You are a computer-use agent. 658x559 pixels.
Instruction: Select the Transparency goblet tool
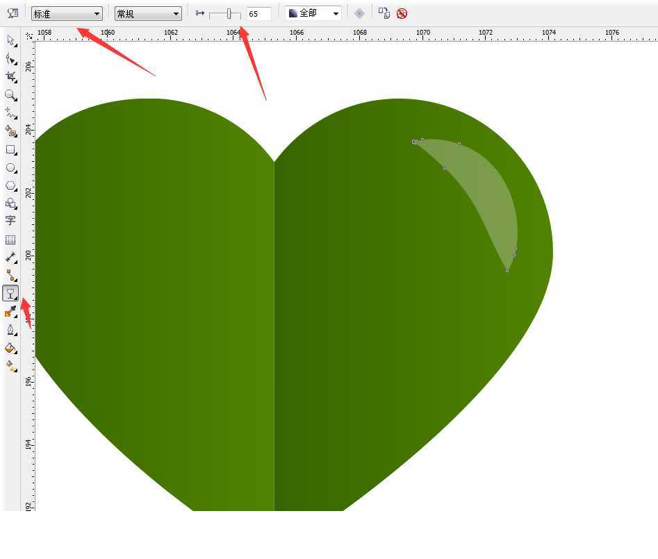pyautogui.click(x=10, y=293)
